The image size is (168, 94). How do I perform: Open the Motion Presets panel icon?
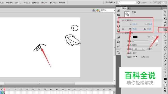pyautogui.click(x=118, y=46)
